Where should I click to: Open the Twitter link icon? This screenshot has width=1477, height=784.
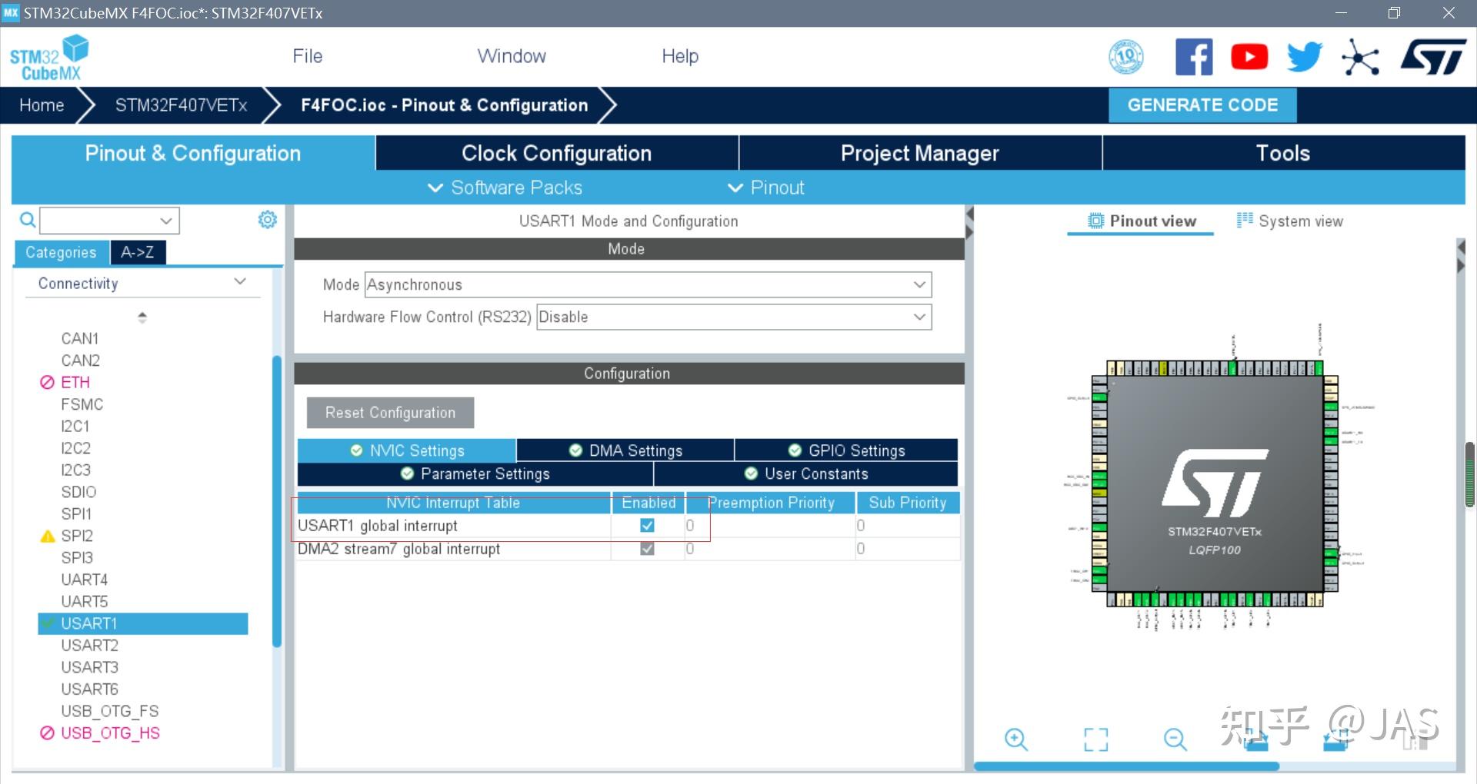tap(1305, 57)
